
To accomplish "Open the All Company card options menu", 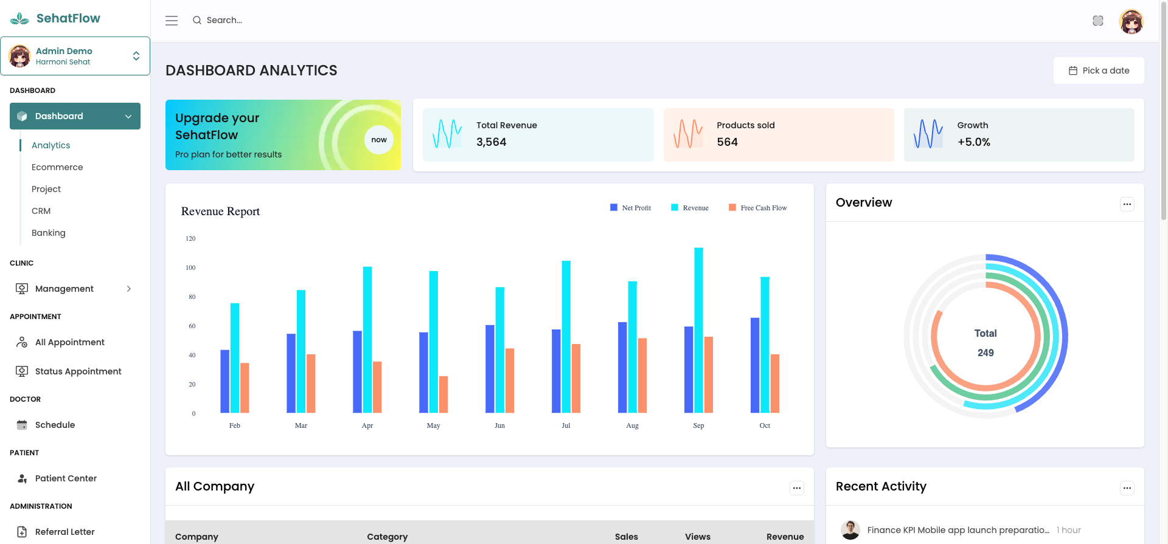I will point(797,488).
